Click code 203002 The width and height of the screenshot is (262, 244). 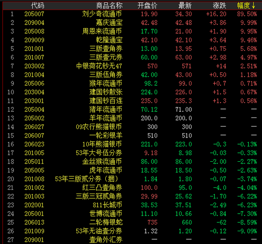pyautogui.click(x=34, y=66)
